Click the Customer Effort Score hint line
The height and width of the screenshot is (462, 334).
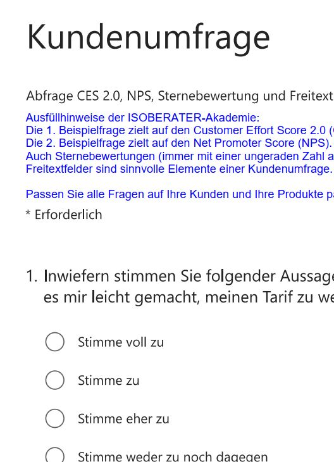pyautogui.click(x=180, y=130)
